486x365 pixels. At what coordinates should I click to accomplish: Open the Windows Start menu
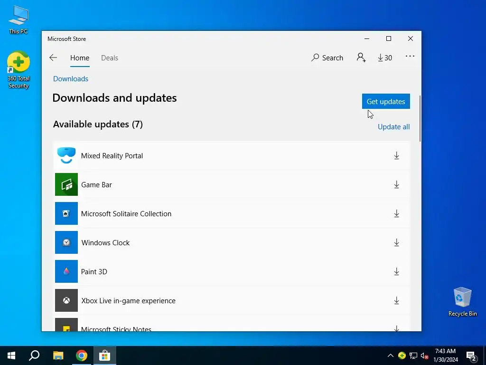[x=11, y=355]
